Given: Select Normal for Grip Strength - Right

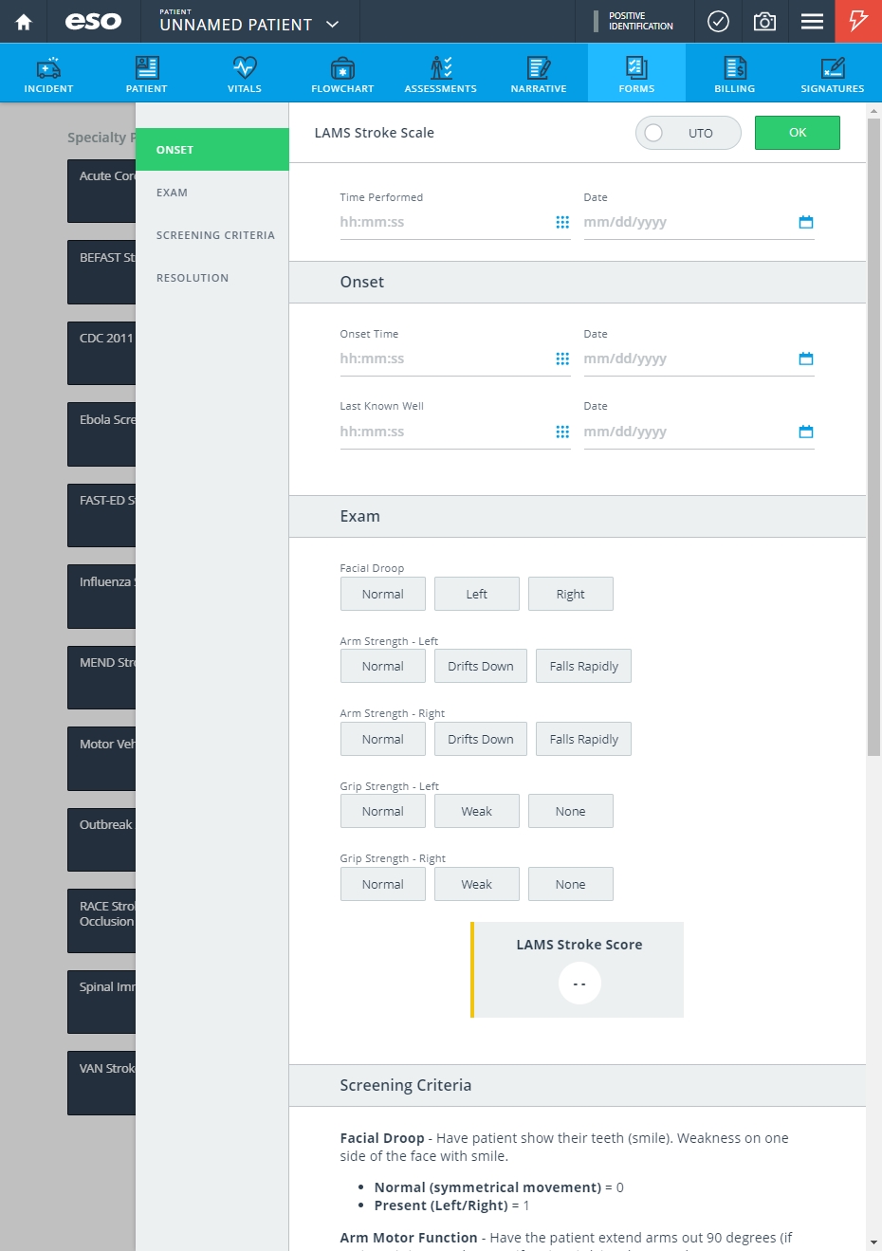Looking at the screenshot, I should click(383, 884).
